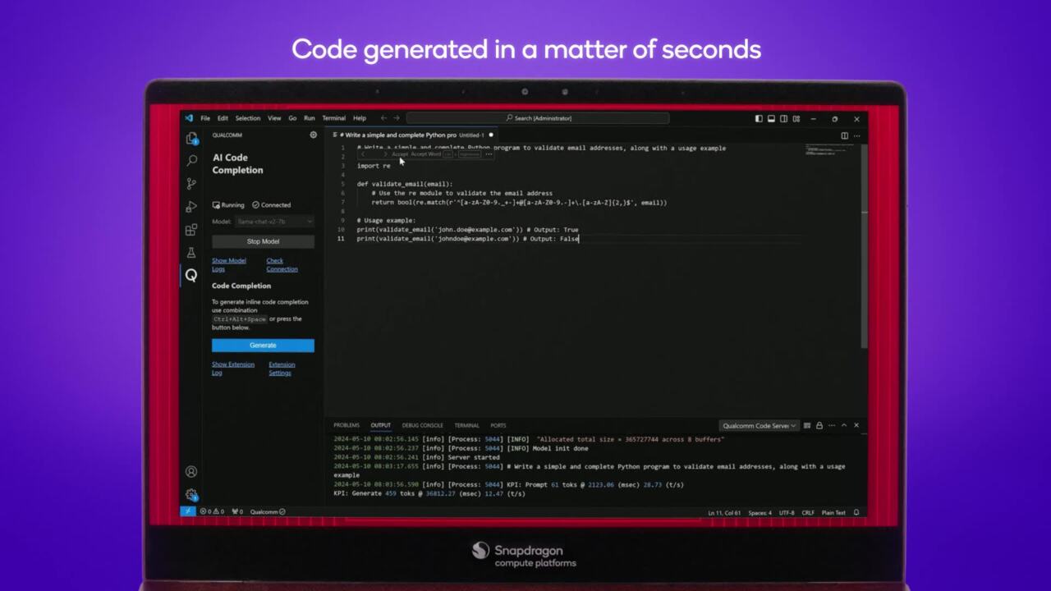Click Accept Word in suggestion toolbar
1051x591 pixels.
(426, 154)
